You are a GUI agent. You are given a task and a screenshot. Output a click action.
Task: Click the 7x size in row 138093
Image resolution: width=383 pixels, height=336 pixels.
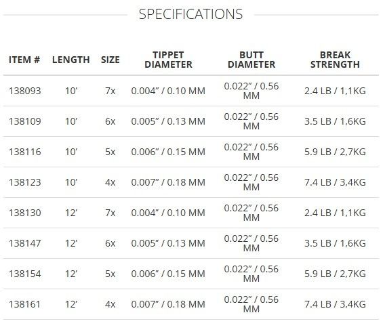click(110, 91)
